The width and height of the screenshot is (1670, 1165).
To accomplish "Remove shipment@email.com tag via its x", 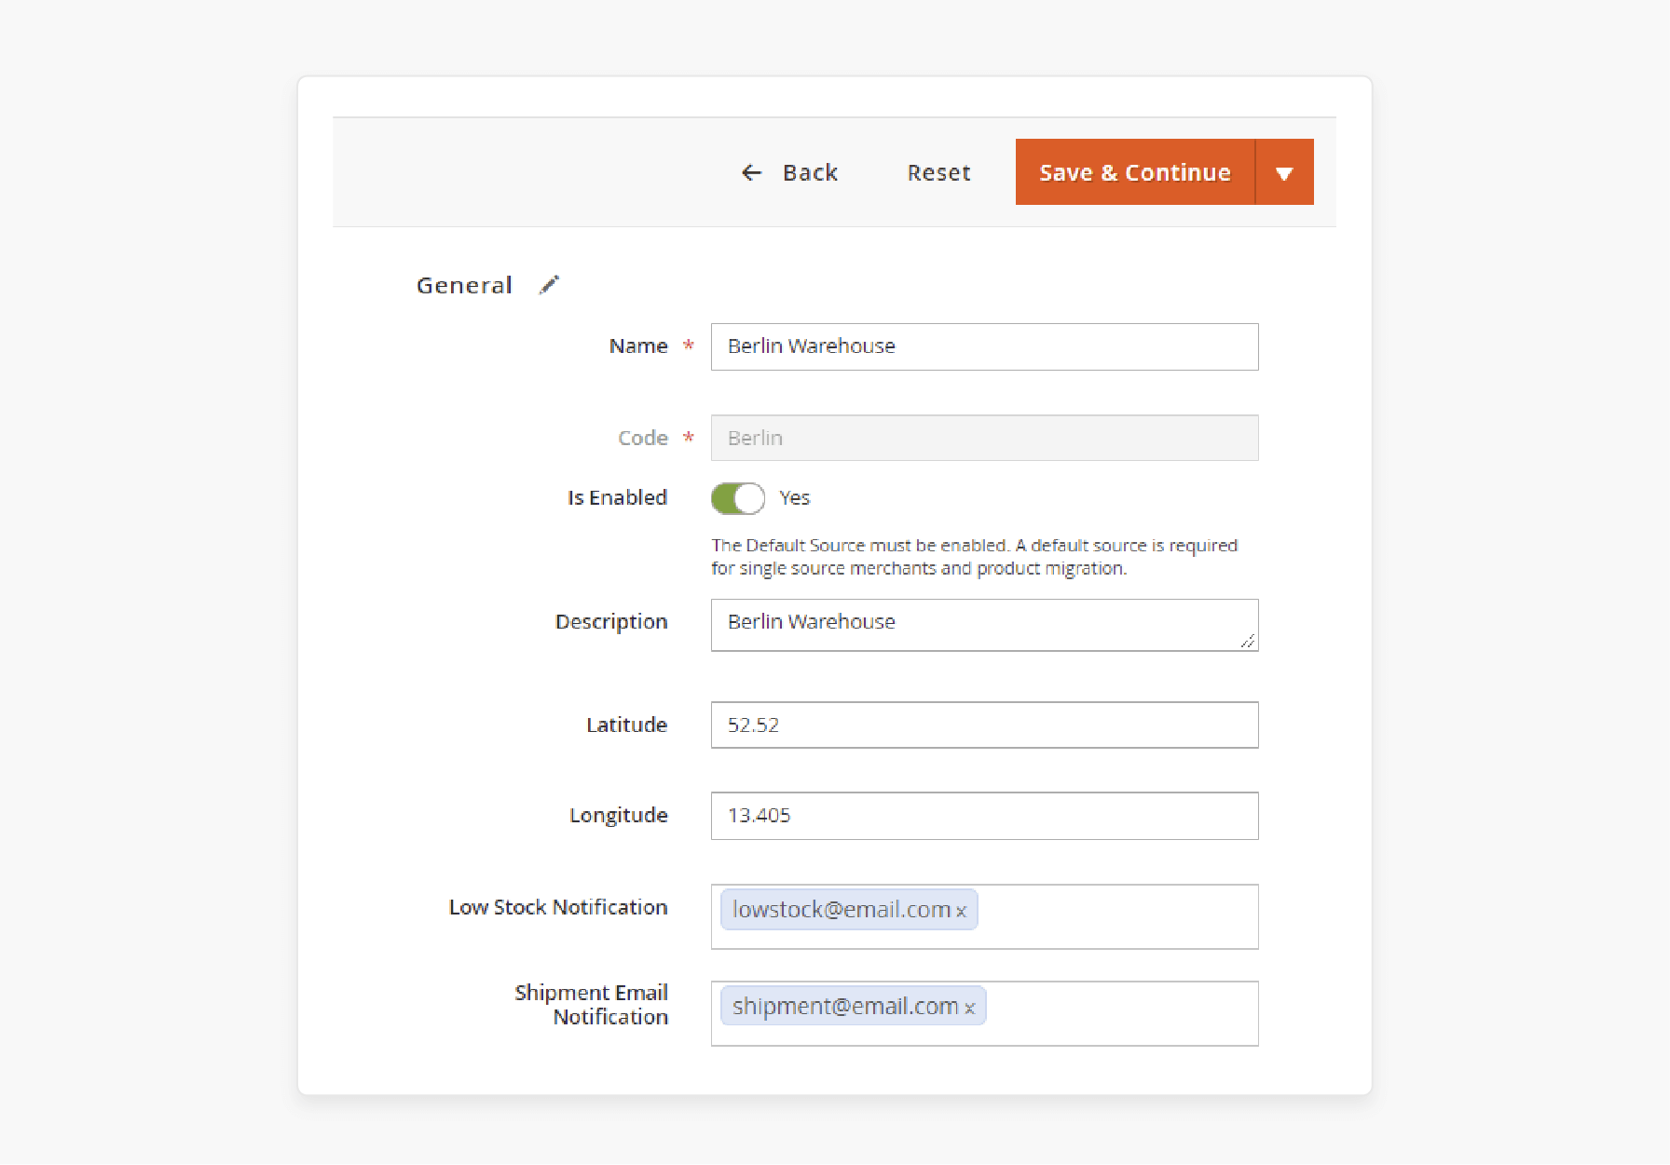I will [x=969, y=1009].
